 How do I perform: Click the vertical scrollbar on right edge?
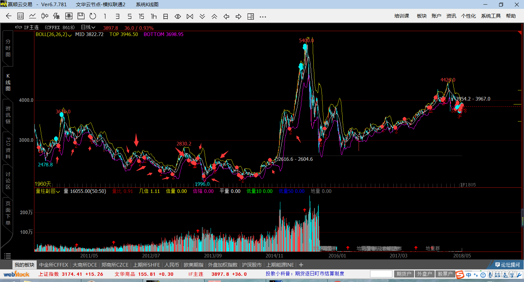522,217
